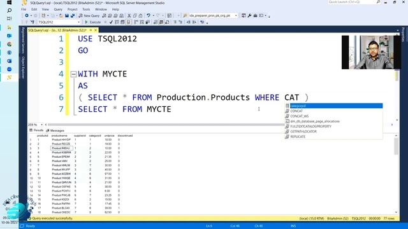The height and width of the screenshot is (229, 408).
Task: Open the File menu
Action: pos(24,9)
